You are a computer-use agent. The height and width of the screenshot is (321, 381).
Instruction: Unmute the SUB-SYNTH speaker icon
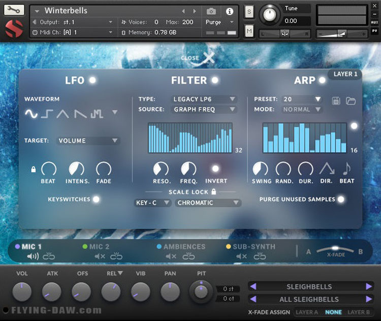241,256
